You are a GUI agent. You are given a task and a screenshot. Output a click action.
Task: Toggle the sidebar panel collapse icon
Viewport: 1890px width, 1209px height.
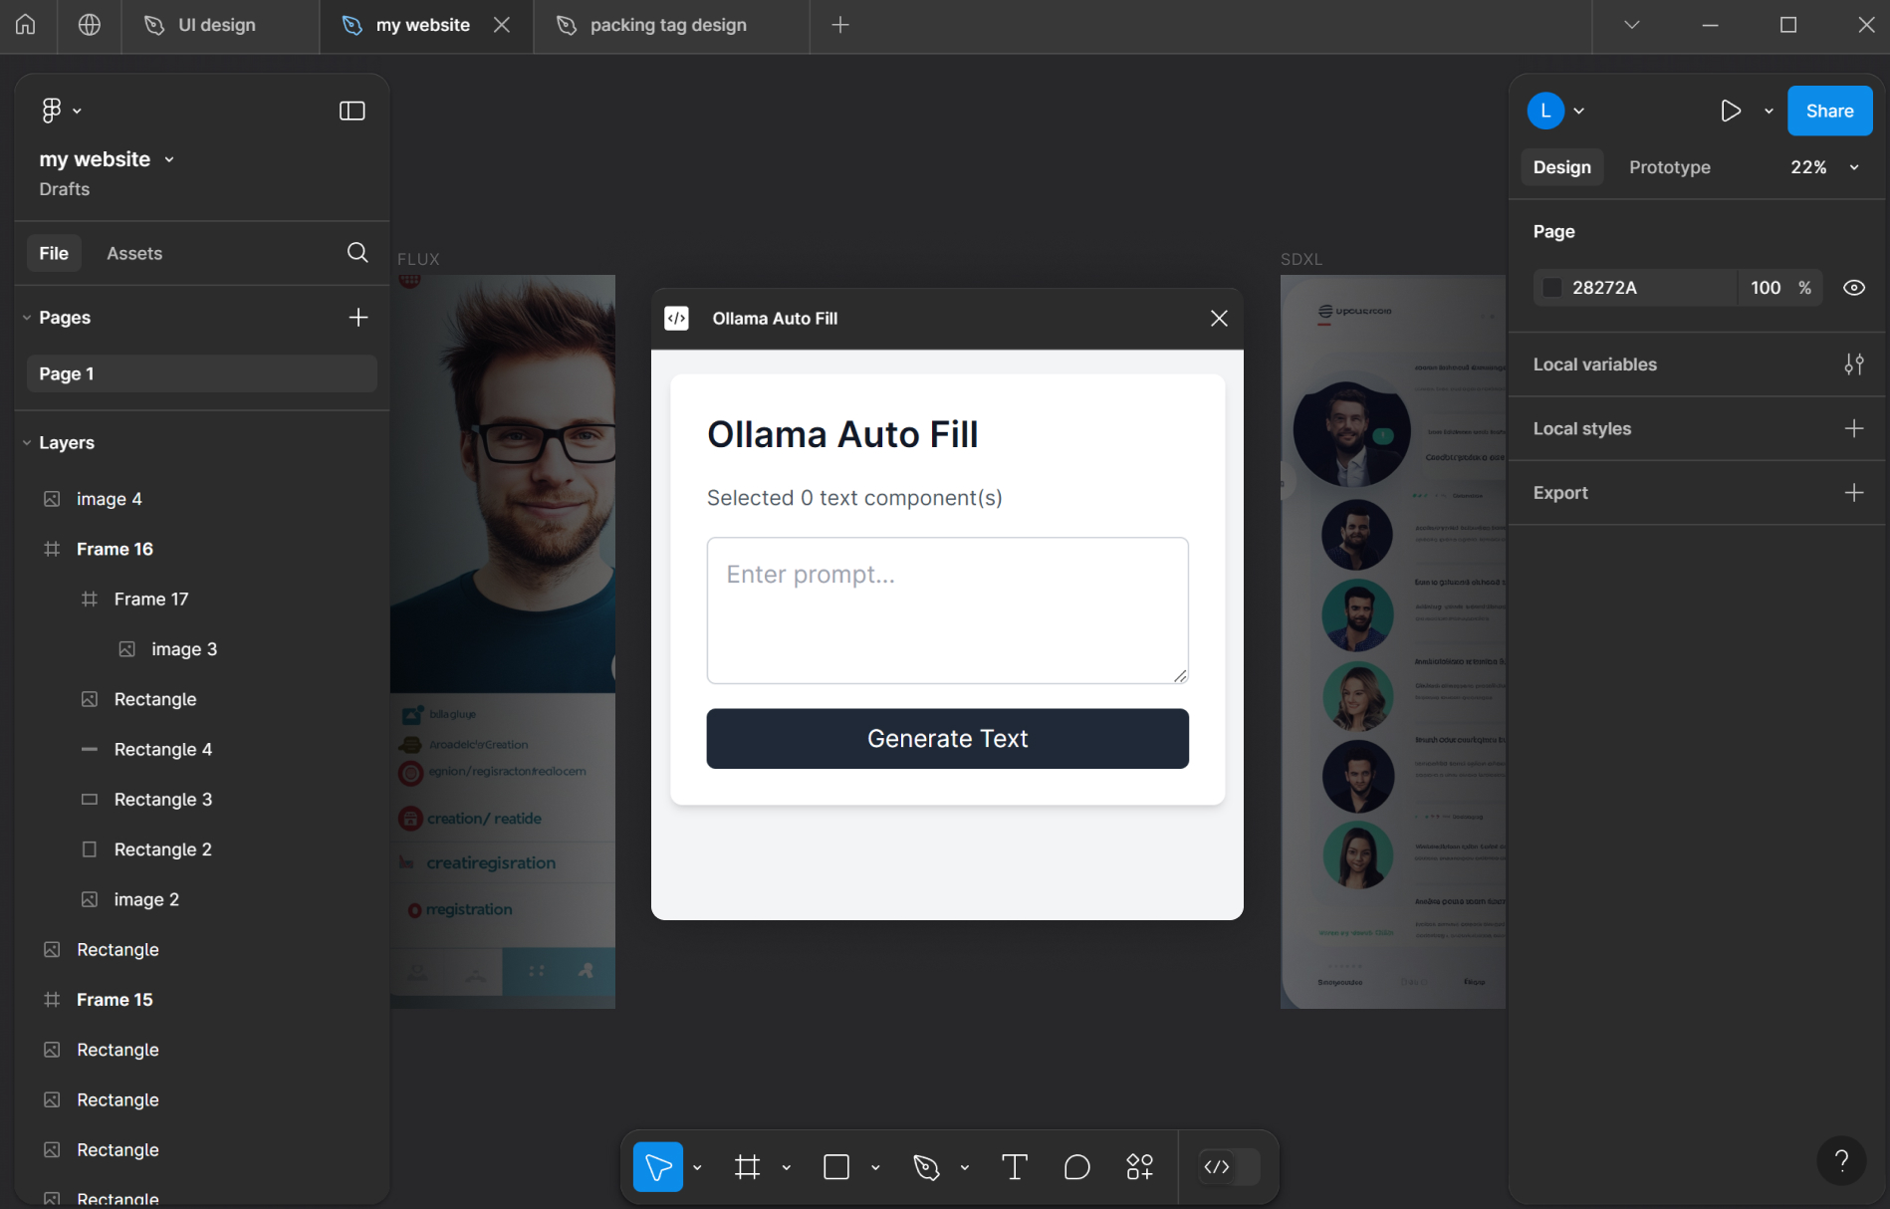point(353,111)
